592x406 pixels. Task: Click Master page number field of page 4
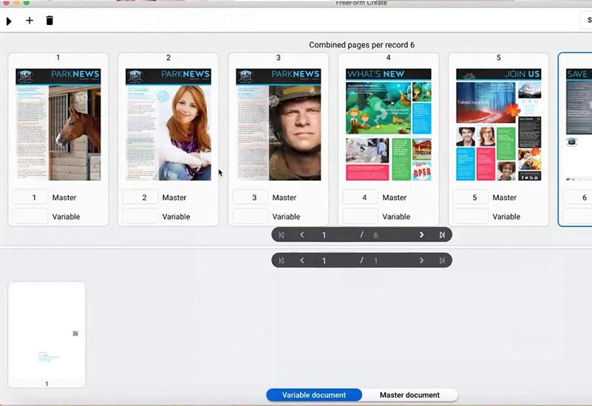pos(361,198)
